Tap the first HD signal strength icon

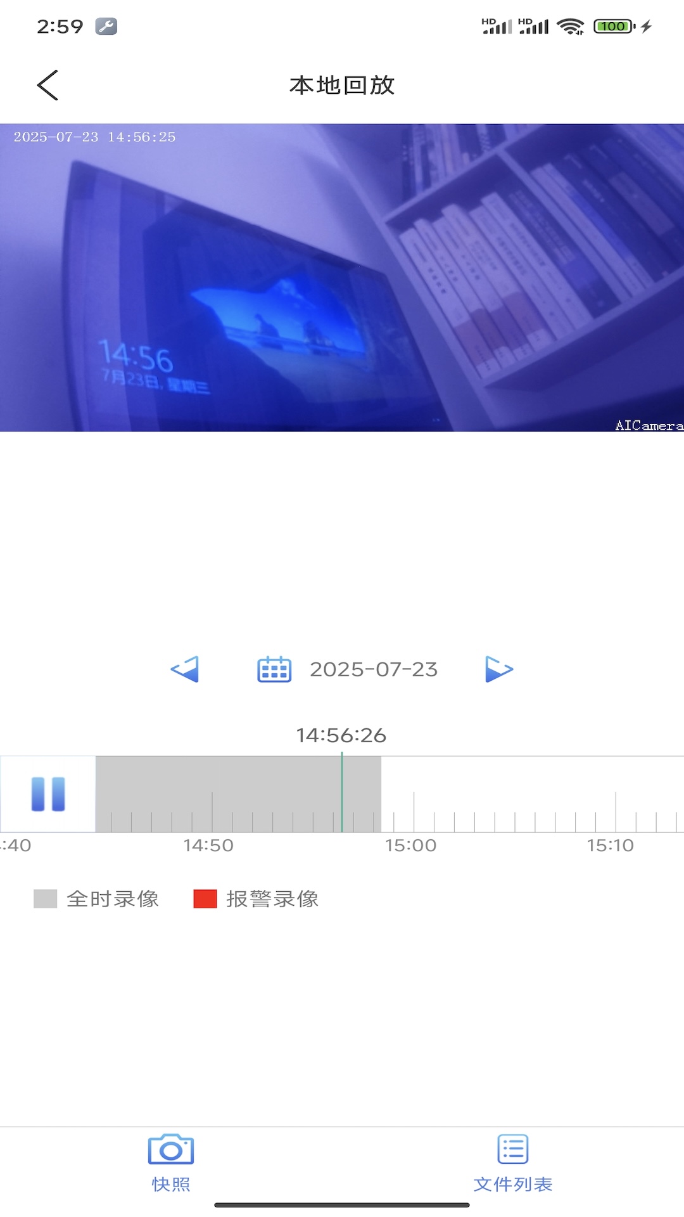pyautogui.click(x=497, y=26)
